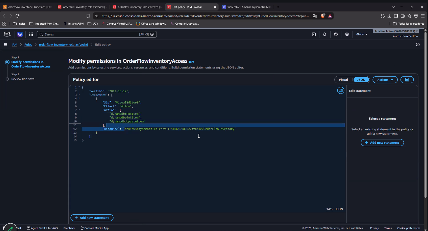Image resolution: width=428 pixels, height=231 pixels.
Task: Open a new browser tab
Action: pos(278,7)
